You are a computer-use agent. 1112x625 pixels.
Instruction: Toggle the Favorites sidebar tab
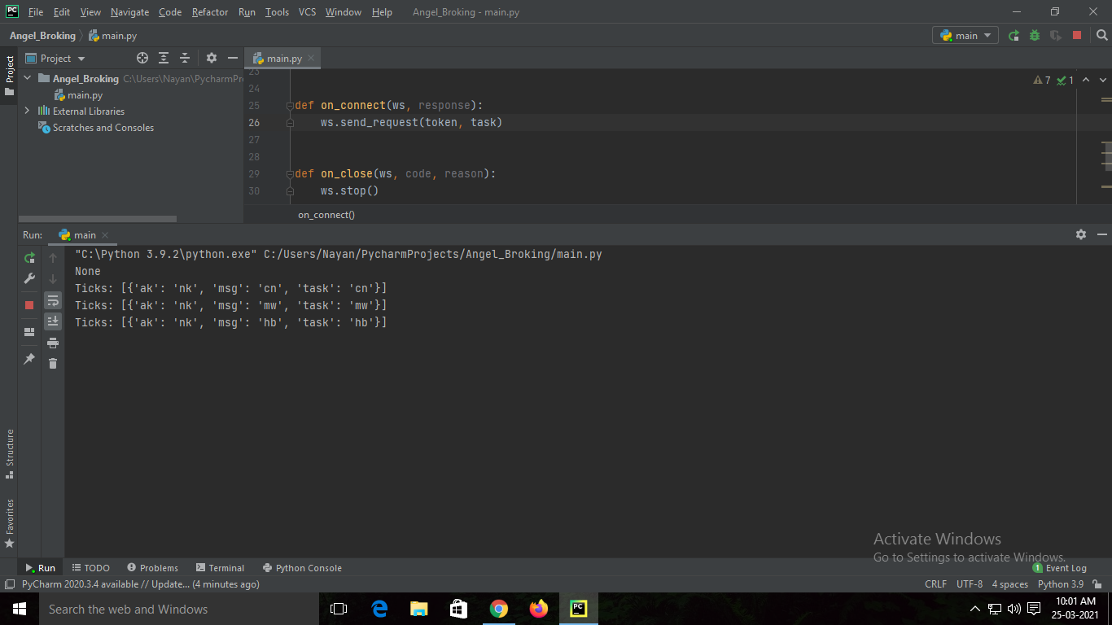(x=9, y=522)
